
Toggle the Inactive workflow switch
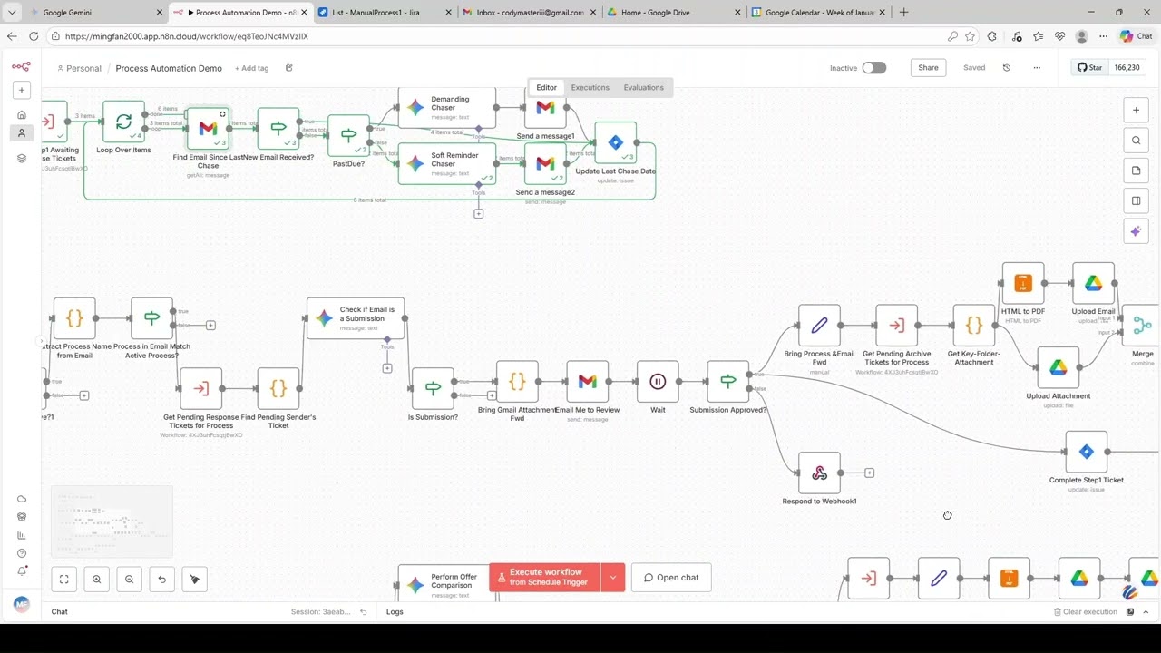873,68
